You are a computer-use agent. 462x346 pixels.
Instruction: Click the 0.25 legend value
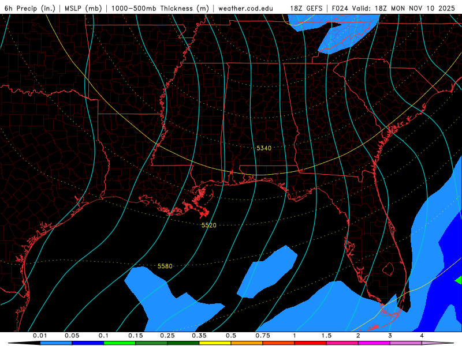167,336
